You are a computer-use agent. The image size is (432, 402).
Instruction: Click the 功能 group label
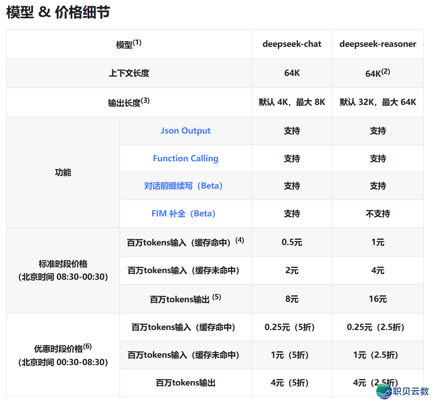click(63, 172)
